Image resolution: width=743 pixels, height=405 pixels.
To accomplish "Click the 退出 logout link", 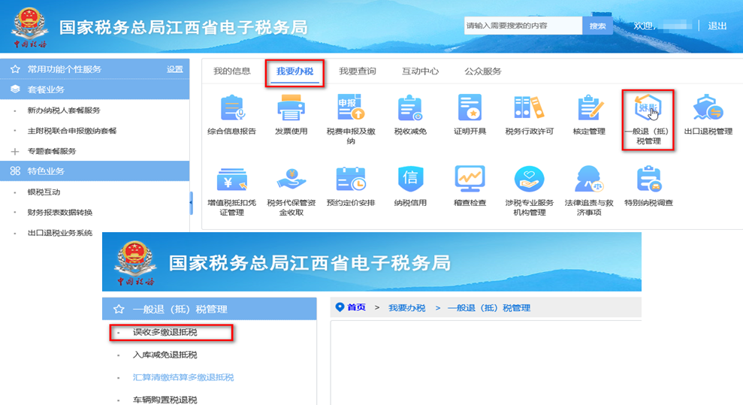I will tap(717, 26).
